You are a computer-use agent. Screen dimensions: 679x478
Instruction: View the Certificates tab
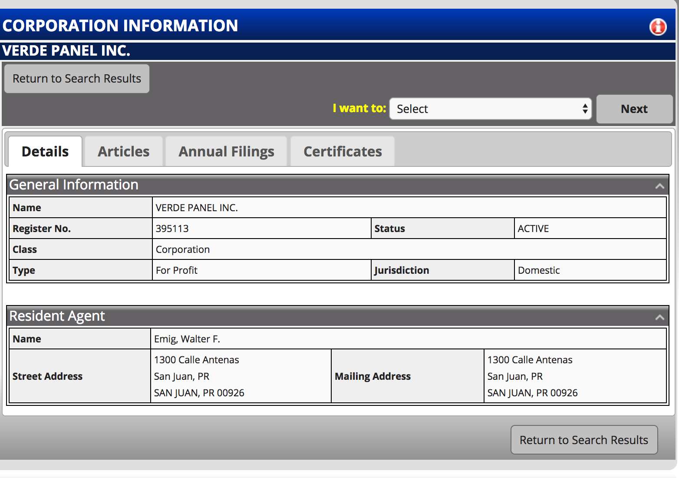[343, 152]
